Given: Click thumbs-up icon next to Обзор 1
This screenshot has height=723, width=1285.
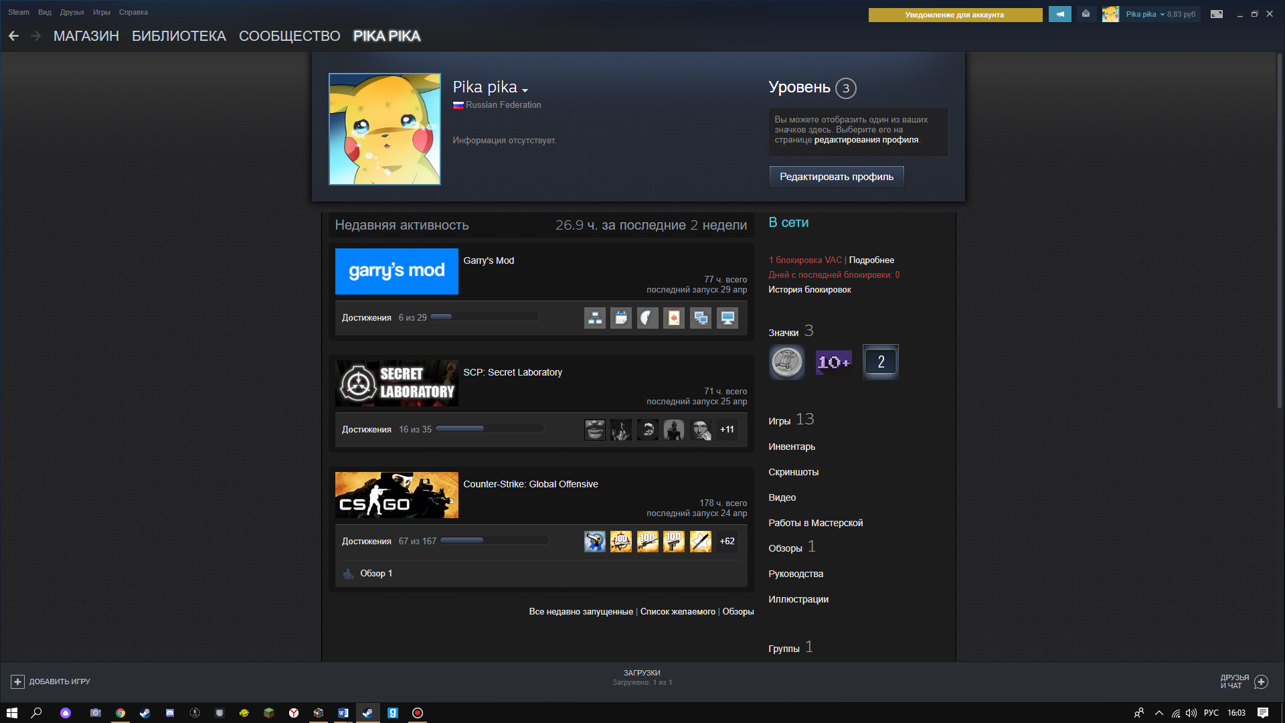Looking at the screenshot, I should [x=348, y=574].
